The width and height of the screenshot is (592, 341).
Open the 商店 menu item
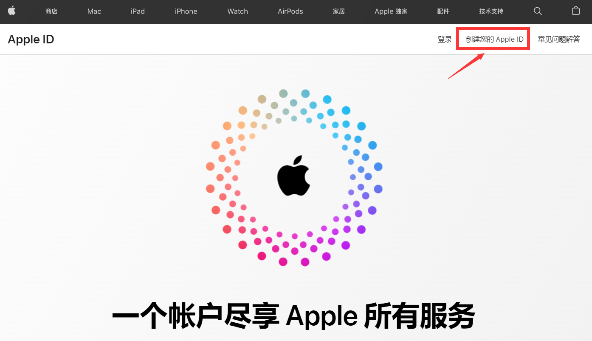point(51,11)
